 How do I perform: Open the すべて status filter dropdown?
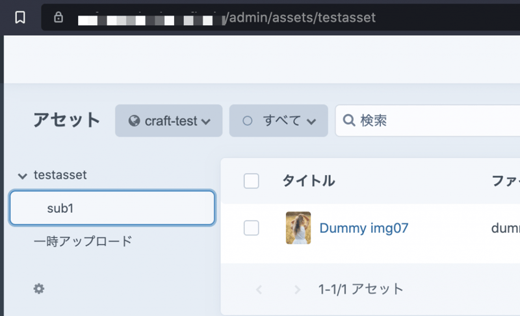pyautogui.click(x=278, y=121)
